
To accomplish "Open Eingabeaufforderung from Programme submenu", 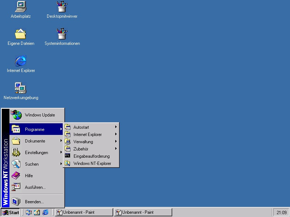I will point(91,156).
